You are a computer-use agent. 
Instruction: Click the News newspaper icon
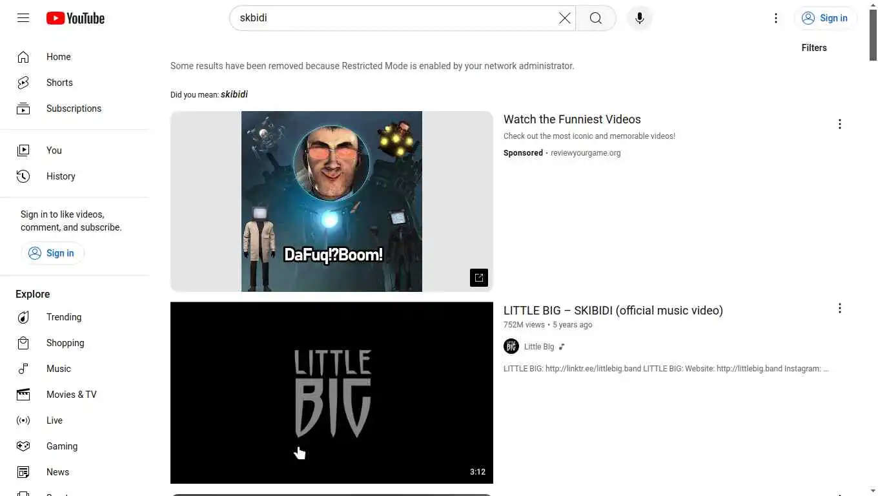pyautogui.click(x=23, y=472)
